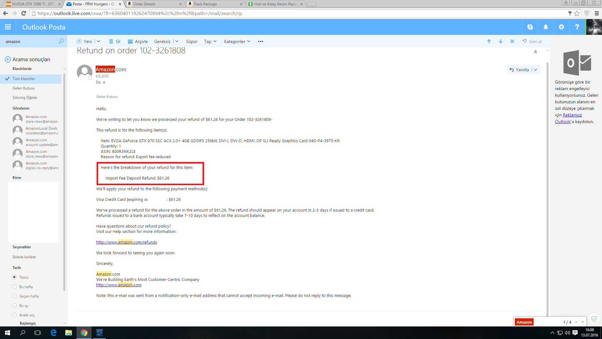602x339 pixels.
Task: Filter by sender AmazonLocal Deals
Action: pyautogui.click(x=35, y=131)
